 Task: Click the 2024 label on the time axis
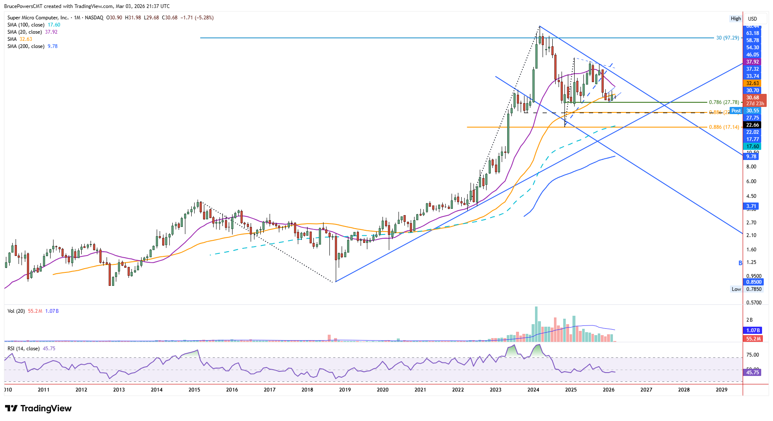533,390
